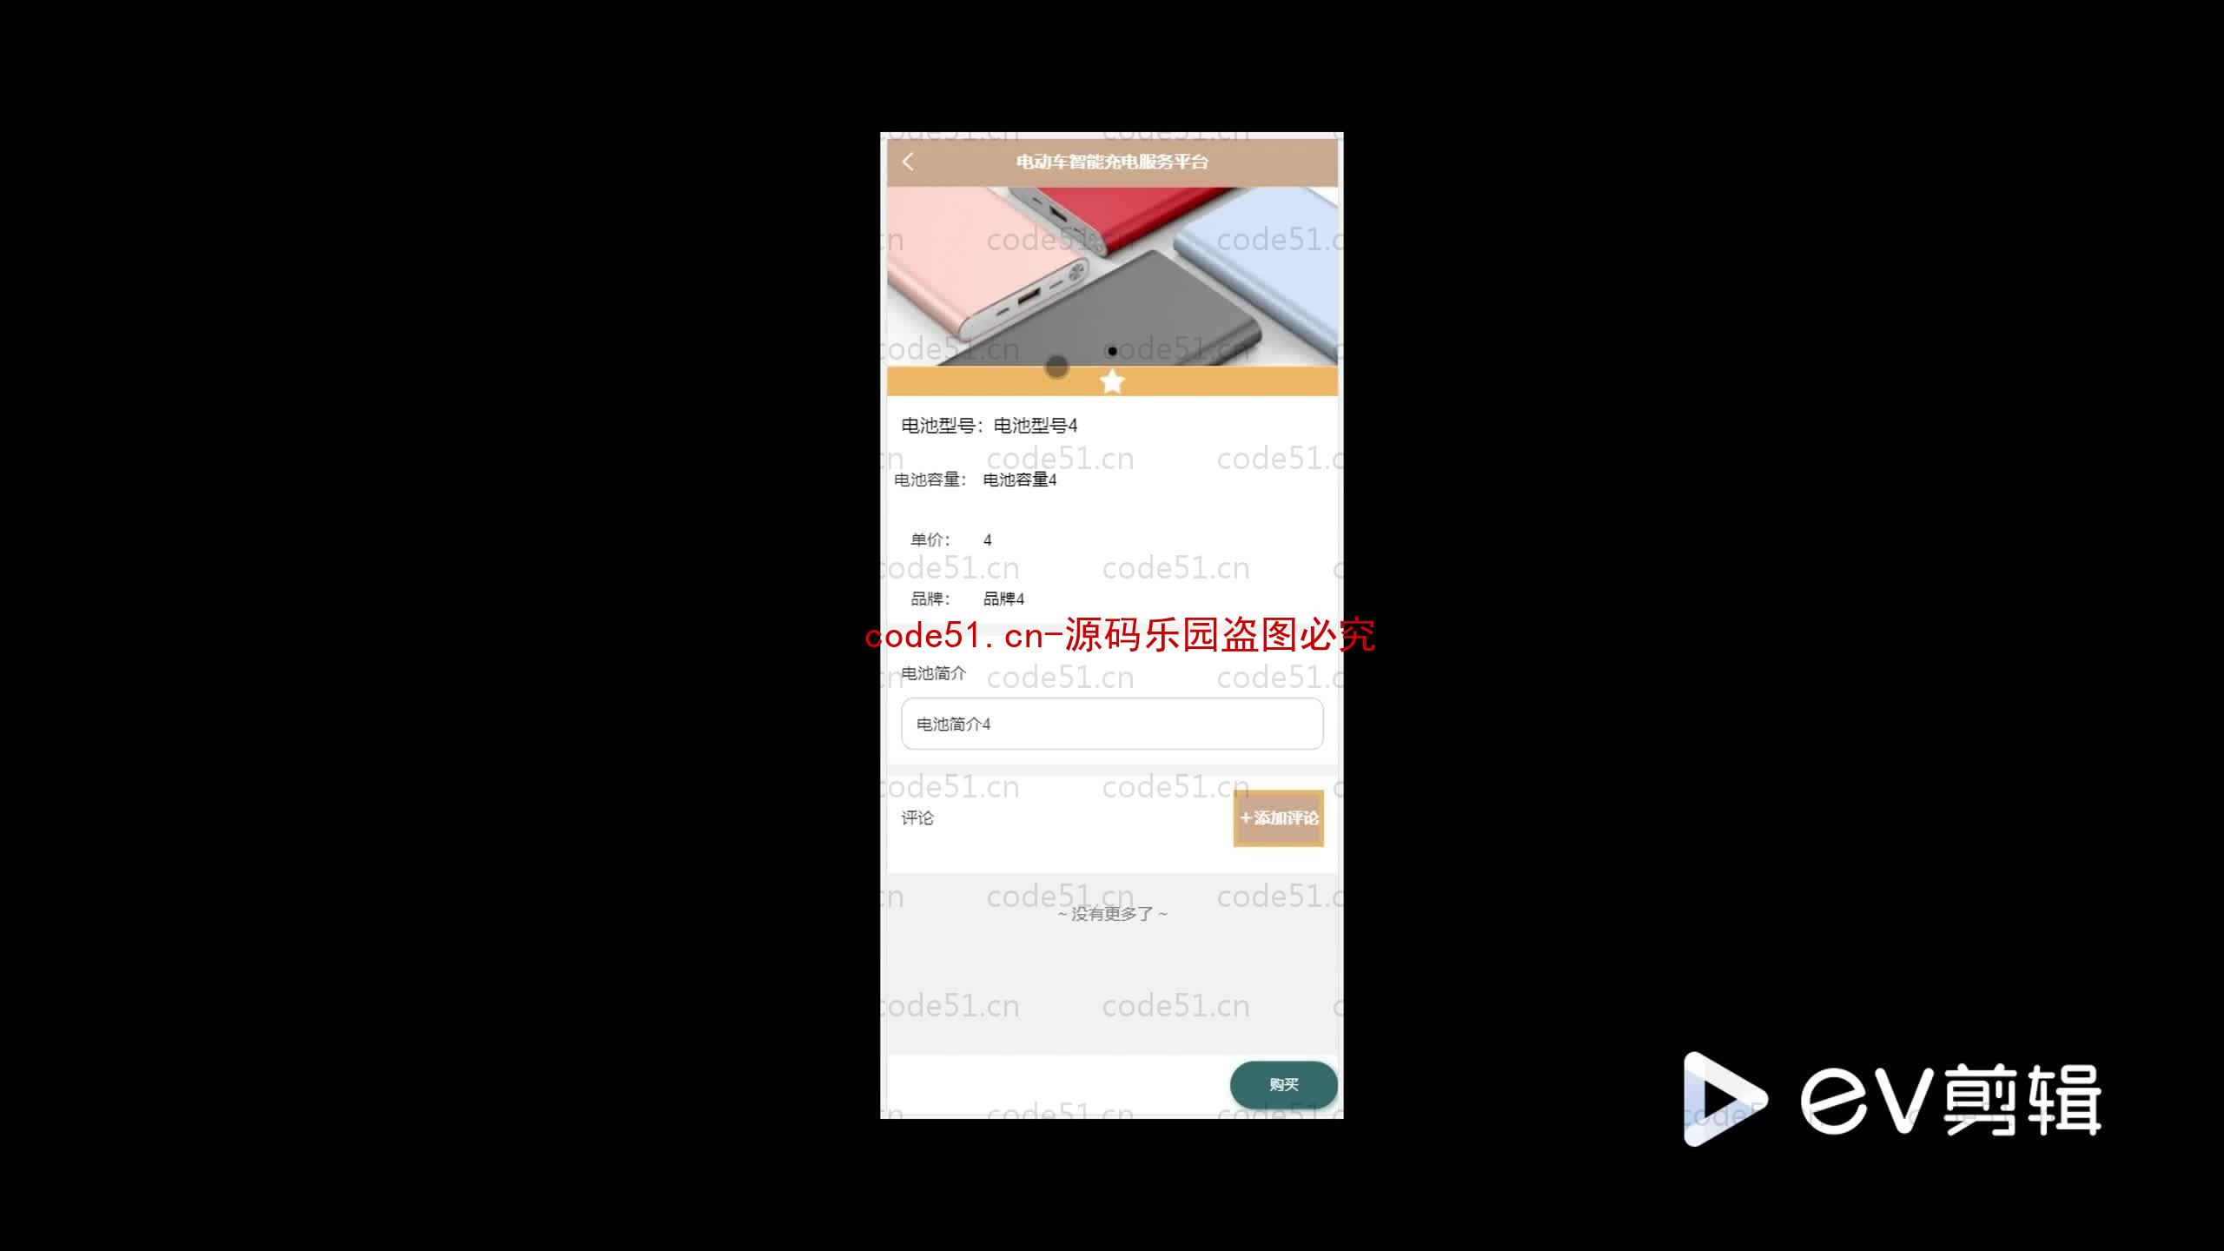
Task: Click the 电动车智能充电服务平台 title
Action: (x=1112, y=162)
